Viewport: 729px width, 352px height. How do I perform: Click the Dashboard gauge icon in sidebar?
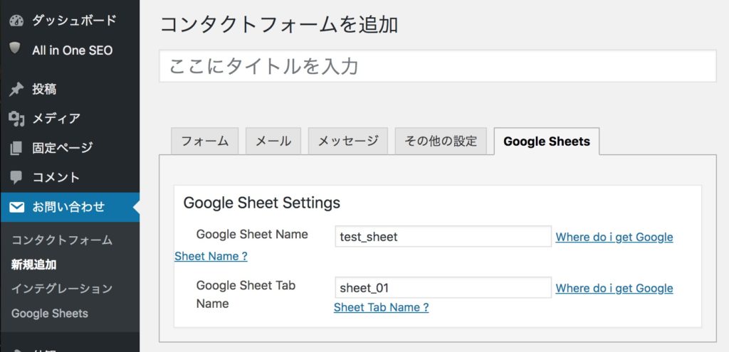click(x=16, y=21)
